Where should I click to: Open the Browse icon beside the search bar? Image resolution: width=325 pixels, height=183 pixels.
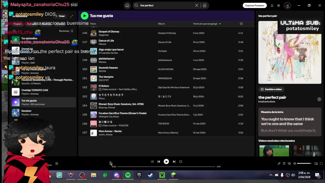(x=205, y=5)
